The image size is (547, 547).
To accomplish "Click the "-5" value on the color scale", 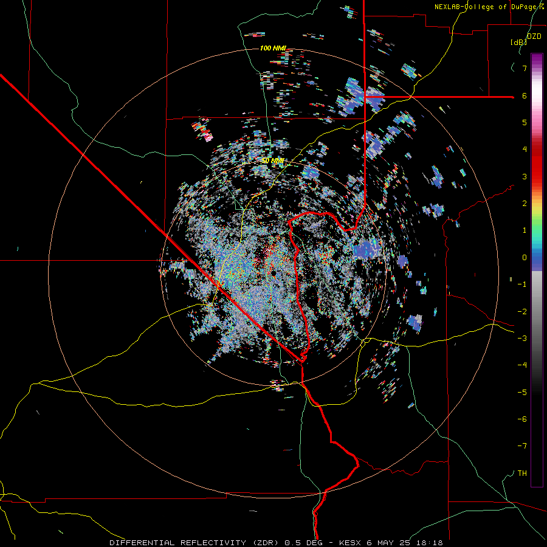I will point(522,392).
